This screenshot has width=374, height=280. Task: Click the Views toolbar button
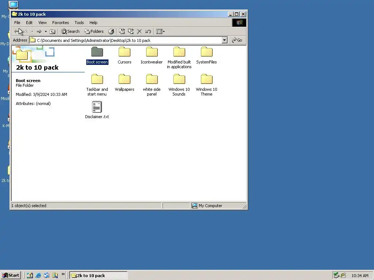tap(160, 31)
